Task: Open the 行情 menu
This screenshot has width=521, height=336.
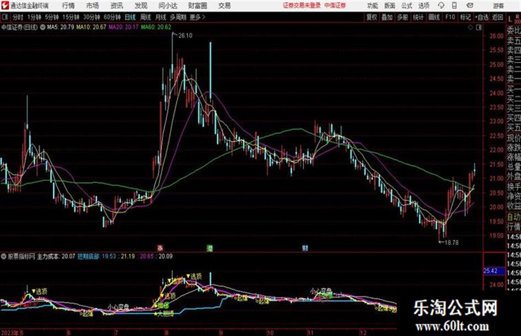Action: click(68, 6)
